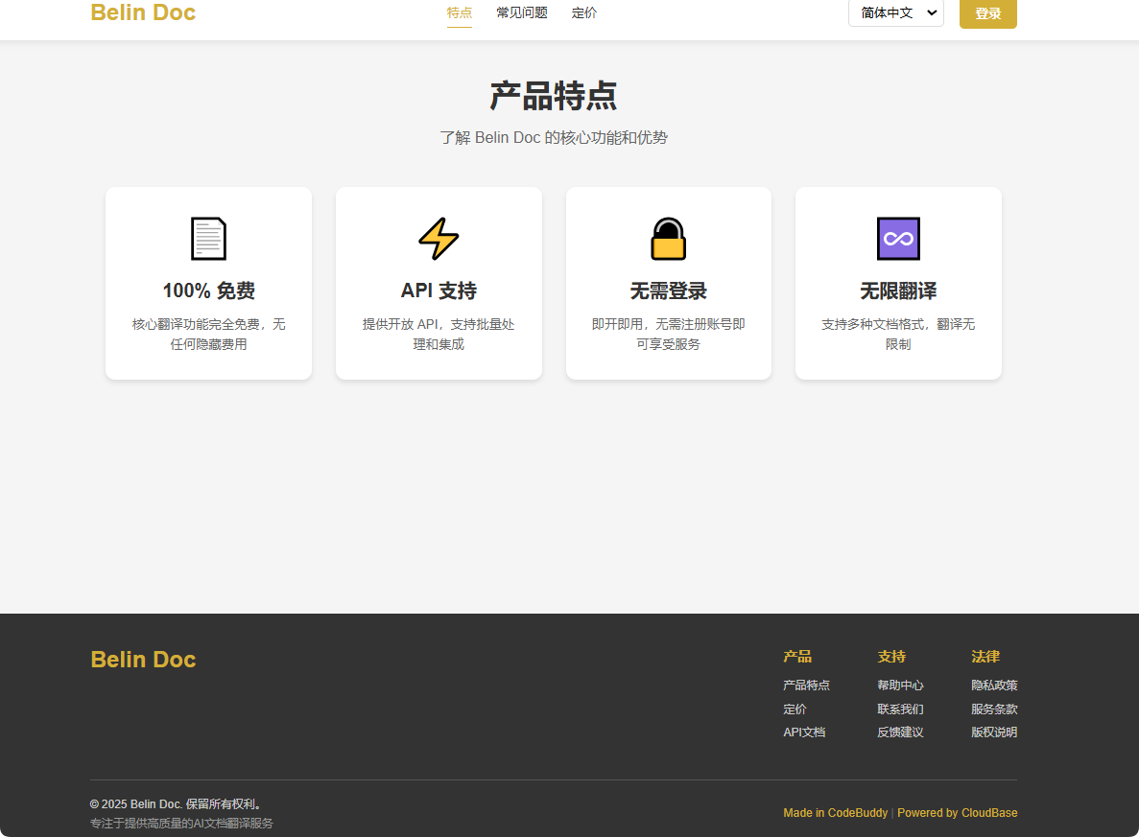This screenshot has width=1139, height=837.
Task: Open footer link API文档
Action: (804, 732)
